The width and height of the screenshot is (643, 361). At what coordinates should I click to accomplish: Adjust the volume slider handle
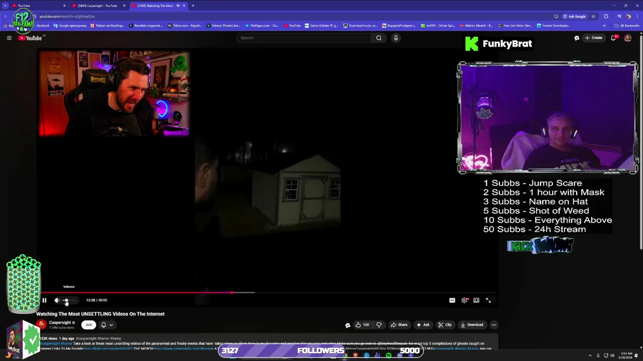66,300
